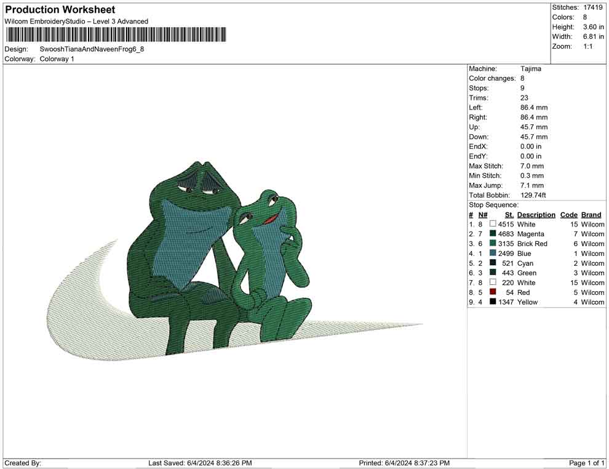Viewport: 609px width, 469px height.
Task: Click the Total Bobbin value 129.74ft
Action: coord(533,195)
